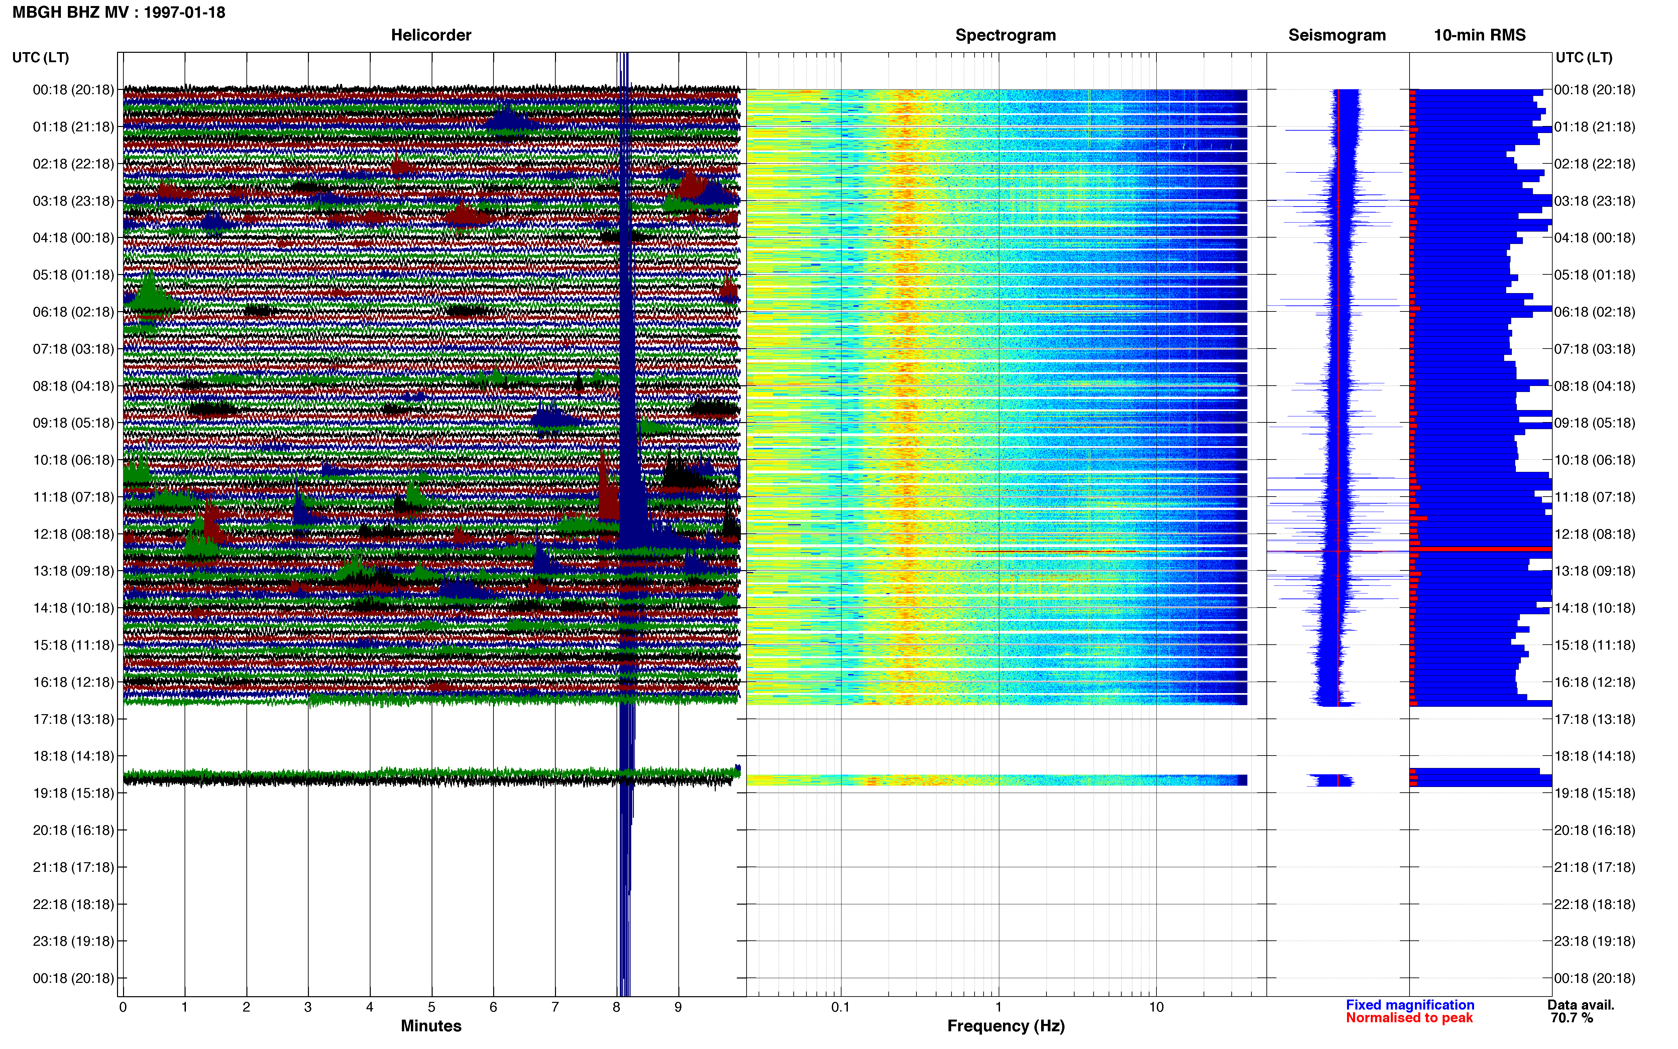1678x1049 pixels.
Task: Click the 'Minutes' x-axis label
Action: point(431,1026)
